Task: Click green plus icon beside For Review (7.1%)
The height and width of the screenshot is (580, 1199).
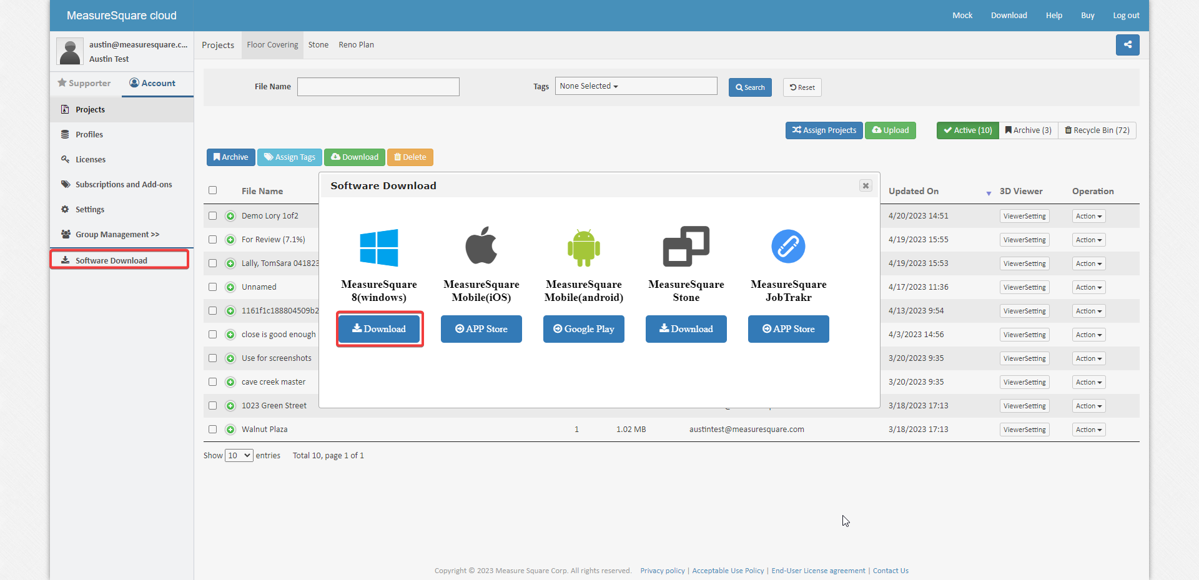Action: tap(230, 240)
